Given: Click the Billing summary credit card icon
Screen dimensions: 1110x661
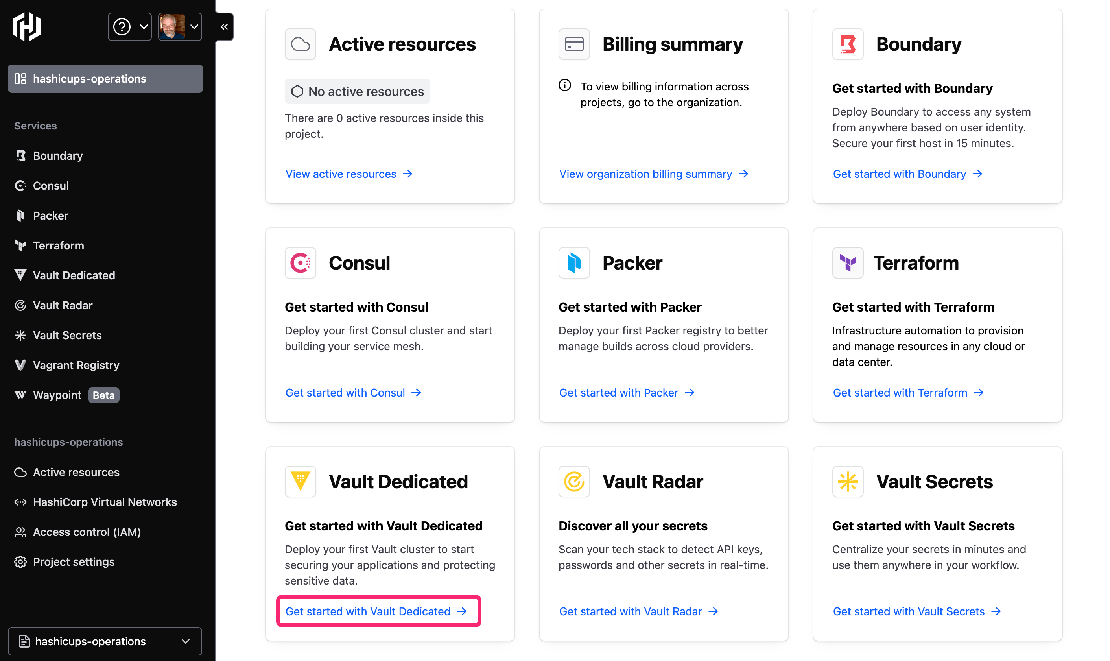Looking at the screenshot, I should [x=573, y=44].
